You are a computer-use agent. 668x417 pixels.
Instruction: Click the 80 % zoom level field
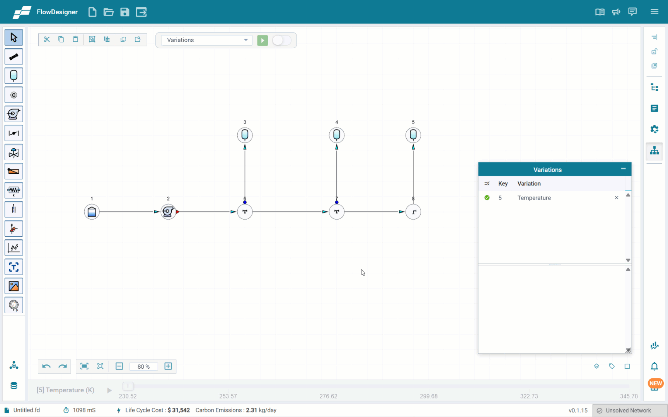(x=143, y=366)
